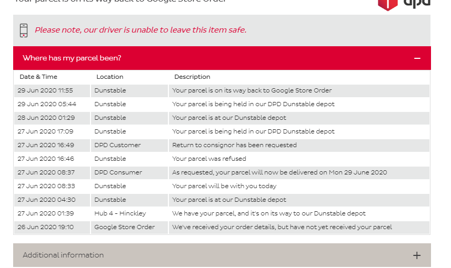Open the Additional information panel
Screen dimensions: 451x268
pyautogui.click(x=222, y=255)
